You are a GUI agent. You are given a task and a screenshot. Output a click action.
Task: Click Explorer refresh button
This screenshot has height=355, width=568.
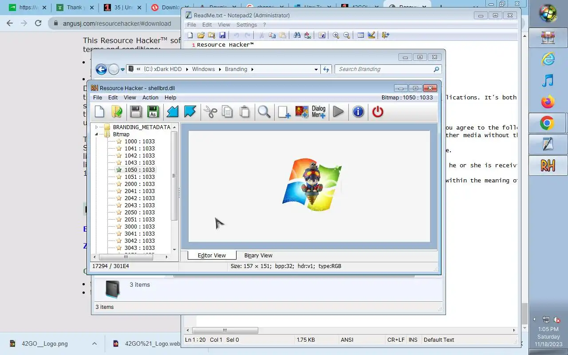(326, 69)
